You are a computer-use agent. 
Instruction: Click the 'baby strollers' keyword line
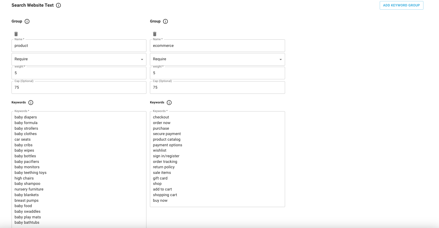click(26, 128)
